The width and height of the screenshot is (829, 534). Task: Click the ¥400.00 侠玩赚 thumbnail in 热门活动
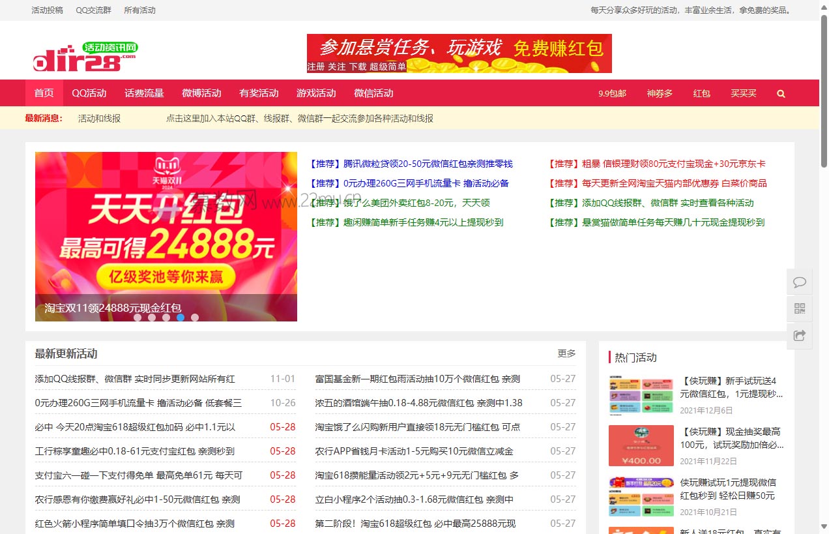(641, 445)
